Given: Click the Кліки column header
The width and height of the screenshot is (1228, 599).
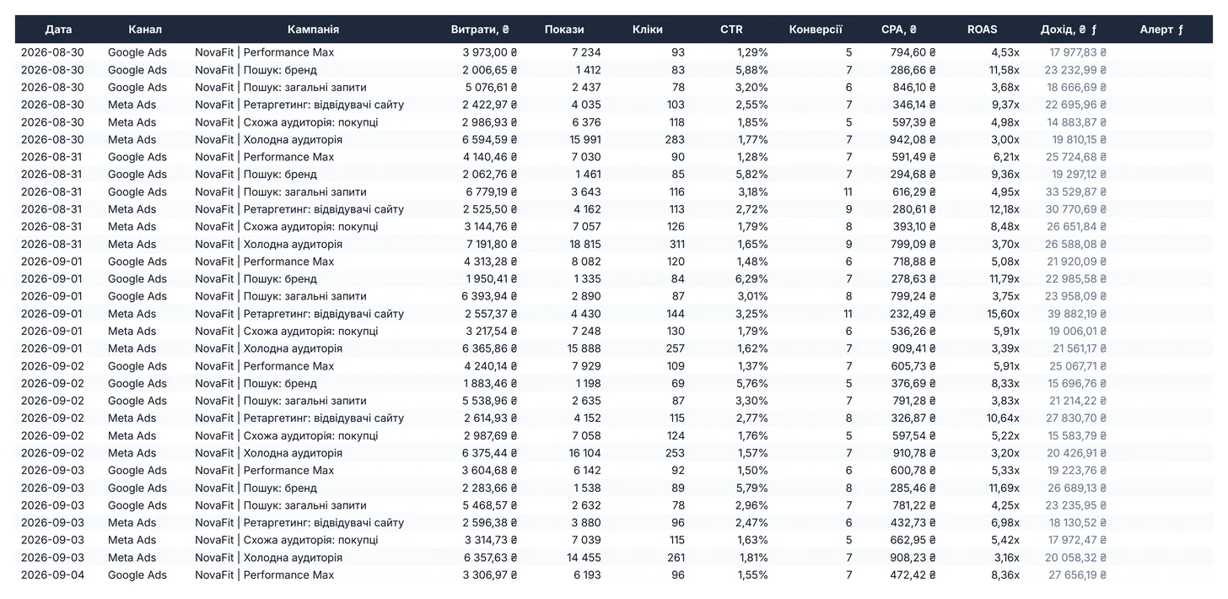Looking at the screenshot, I should (648, 30).
